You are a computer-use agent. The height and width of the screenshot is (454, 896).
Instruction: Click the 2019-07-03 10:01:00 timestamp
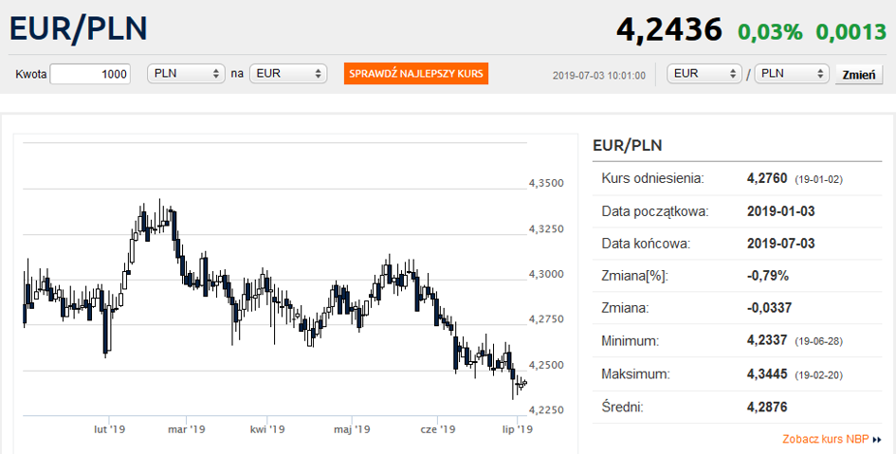pyautogui.click(x=598, y=75)
